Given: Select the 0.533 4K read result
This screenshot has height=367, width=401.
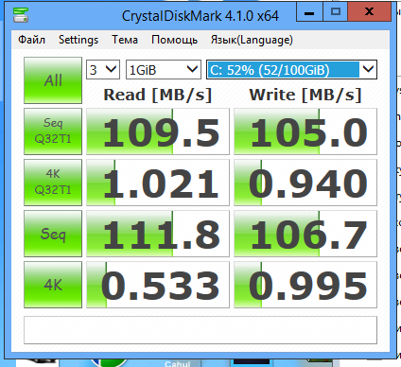Looking at the screenshot, I should [x=158, y=285].
